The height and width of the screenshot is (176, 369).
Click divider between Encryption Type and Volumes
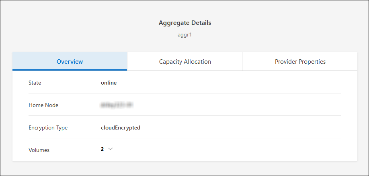[185, 138]
